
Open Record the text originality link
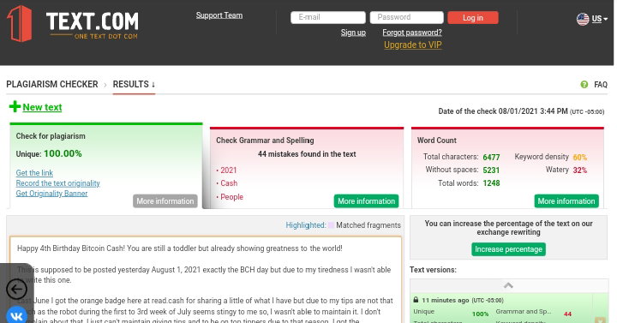pos(58,183)
